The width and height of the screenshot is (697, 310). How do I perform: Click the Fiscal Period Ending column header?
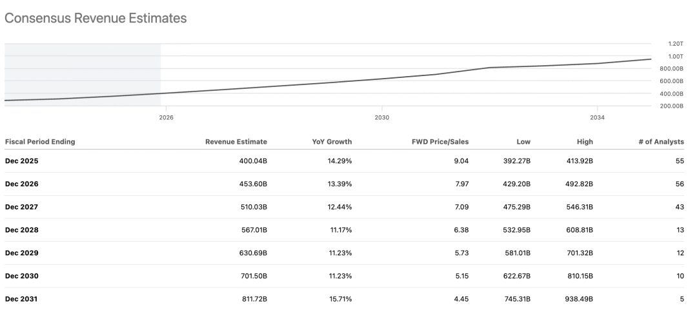[40, 142]
